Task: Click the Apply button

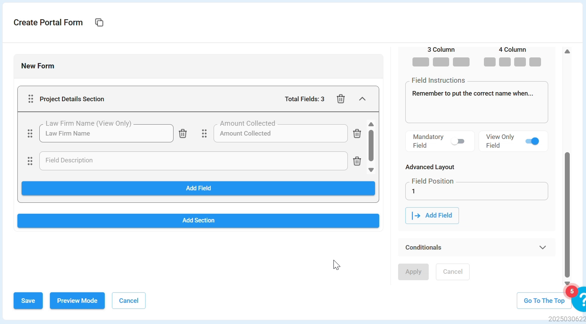Action: pyautogui.click(x=413, y=272)
